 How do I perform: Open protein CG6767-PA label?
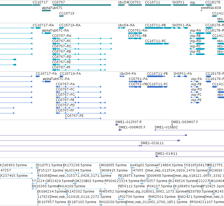[65, 84]
